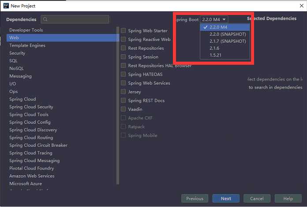Select the Security category
The width and height of the screenshot is (307, 207).
[x=61, y=53]
